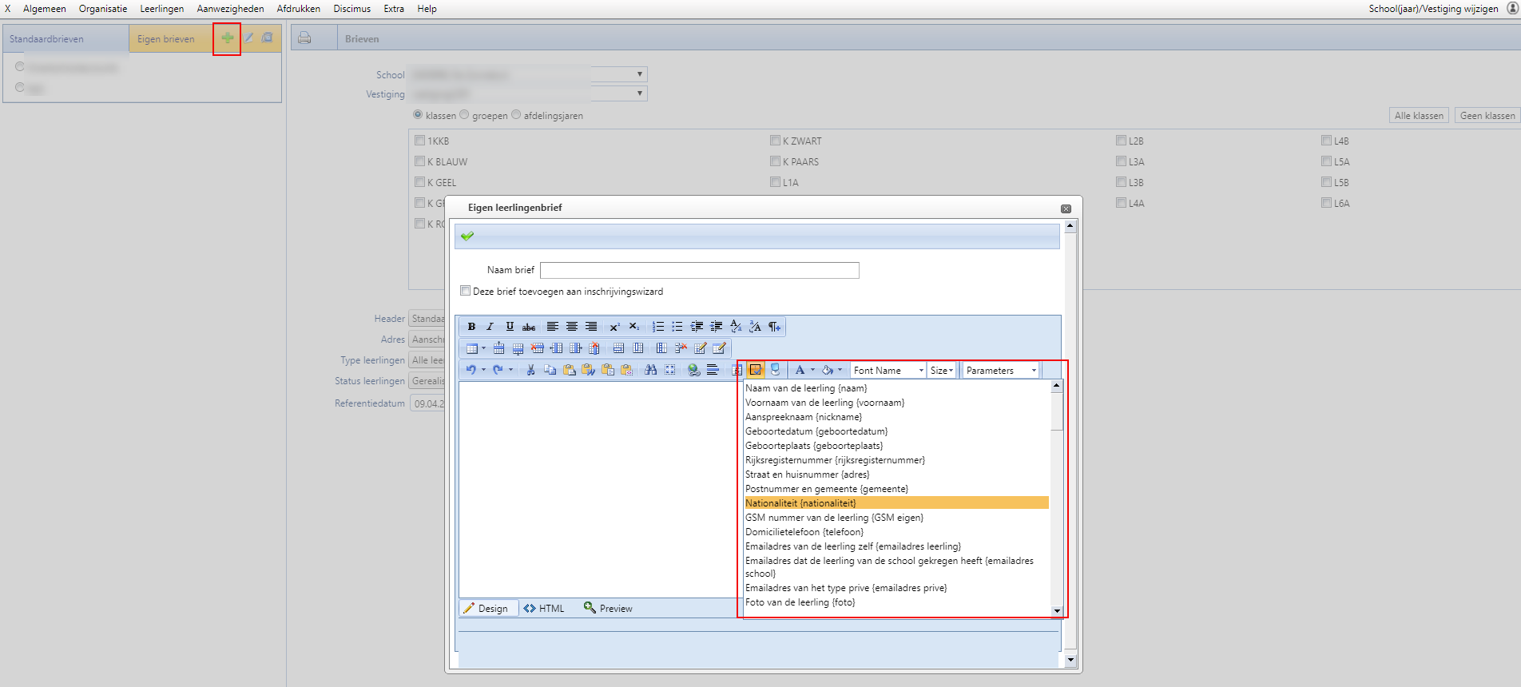The height and width of the screenshot is (687, 1521).
Task: Insert a numbered list
Action: [657, 327]
